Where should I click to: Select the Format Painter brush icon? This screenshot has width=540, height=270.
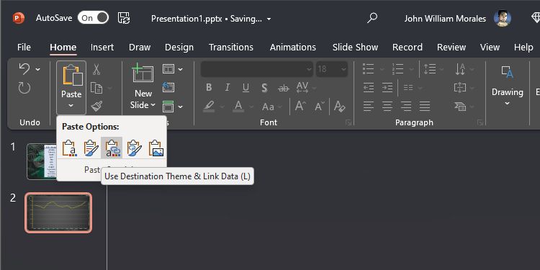tap(96, 106)
